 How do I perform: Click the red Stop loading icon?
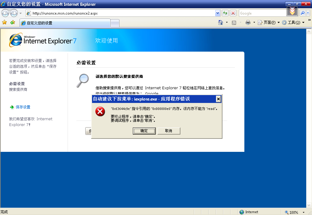(x=233, y=13)
